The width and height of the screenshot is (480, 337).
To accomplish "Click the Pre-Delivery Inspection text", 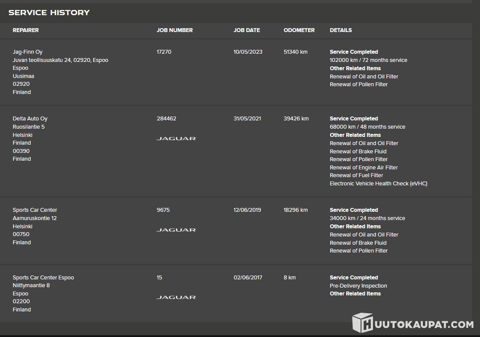I will point(358,286).
